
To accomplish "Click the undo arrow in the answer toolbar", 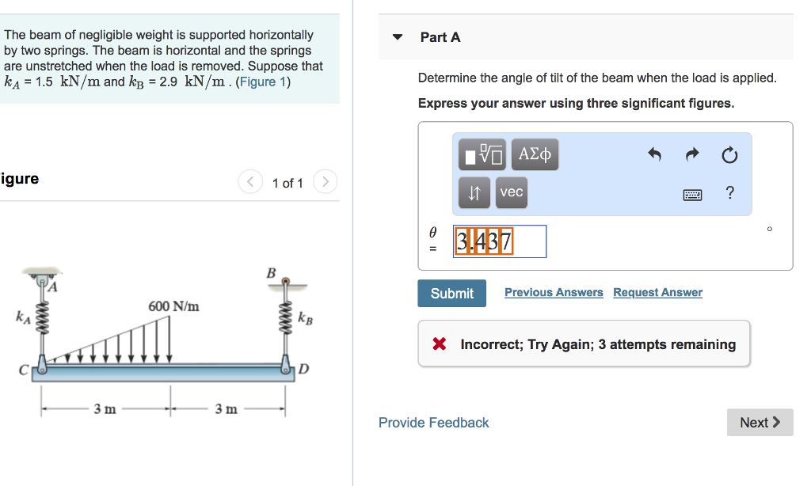I will coord(653,154).
